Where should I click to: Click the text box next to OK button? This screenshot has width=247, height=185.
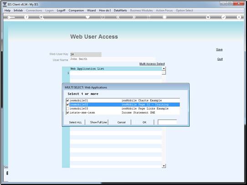[167, 122]
